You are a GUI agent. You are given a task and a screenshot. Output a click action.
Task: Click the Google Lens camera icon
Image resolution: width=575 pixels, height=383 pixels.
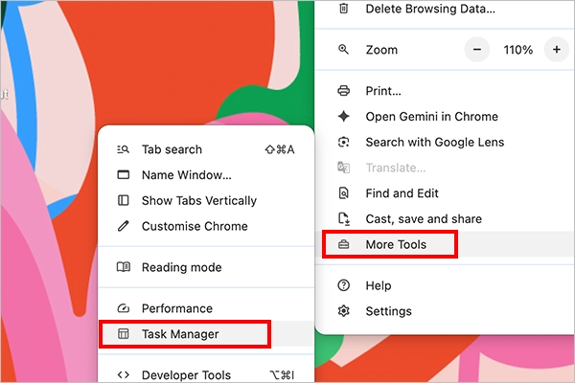tap(344, 142)
